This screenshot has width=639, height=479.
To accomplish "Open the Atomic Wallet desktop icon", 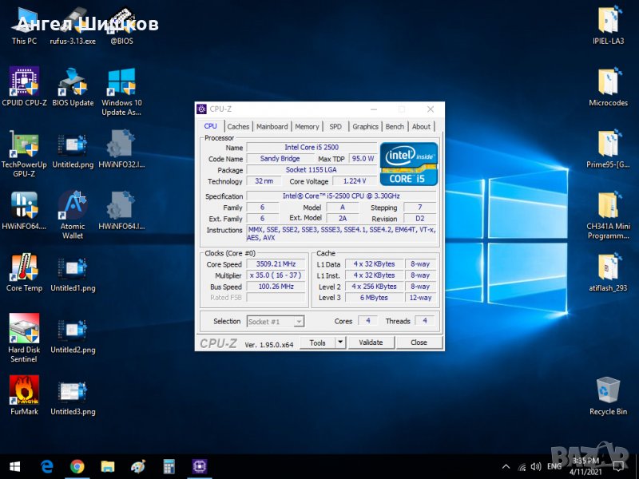I will [73, 206].
